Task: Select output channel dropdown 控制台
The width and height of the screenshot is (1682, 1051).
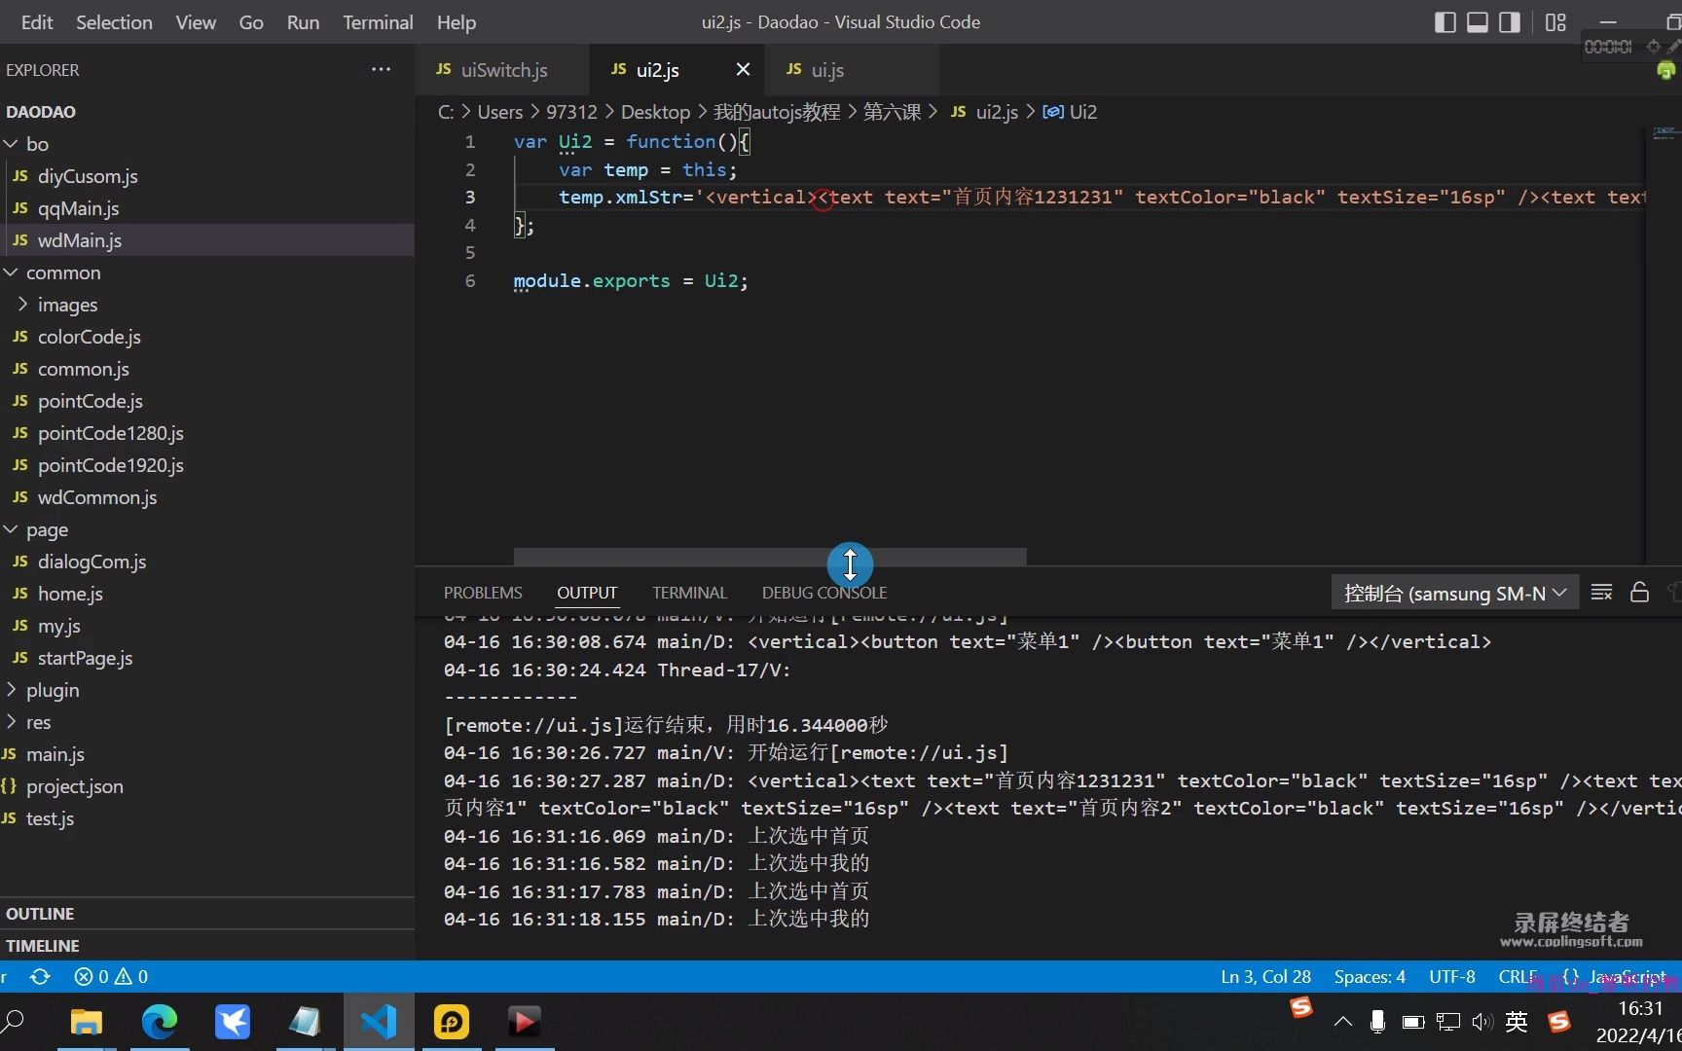Action: pos(1454,593)
